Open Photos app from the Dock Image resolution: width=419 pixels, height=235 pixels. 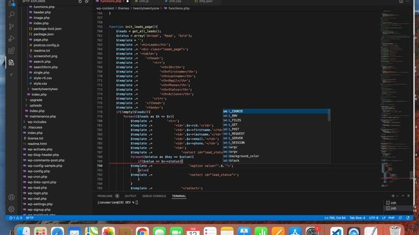(108, 231)
